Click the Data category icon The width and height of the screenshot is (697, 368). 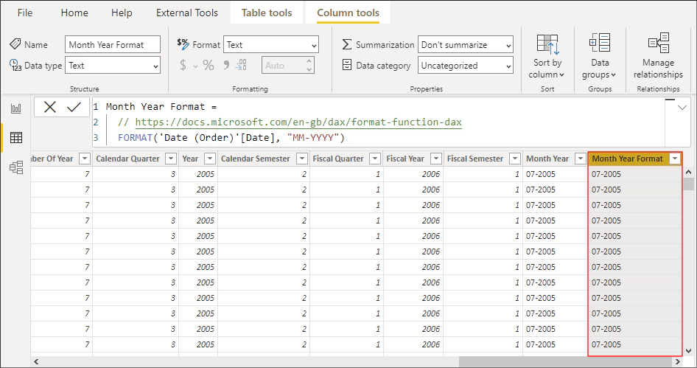tap(347, 65)
